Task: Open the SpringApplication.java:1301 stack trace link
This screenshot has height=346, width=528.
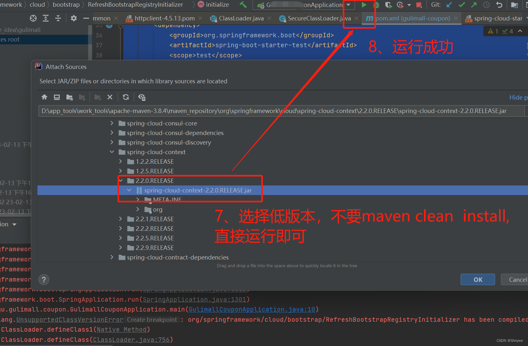Action: [x=195, y=299]
